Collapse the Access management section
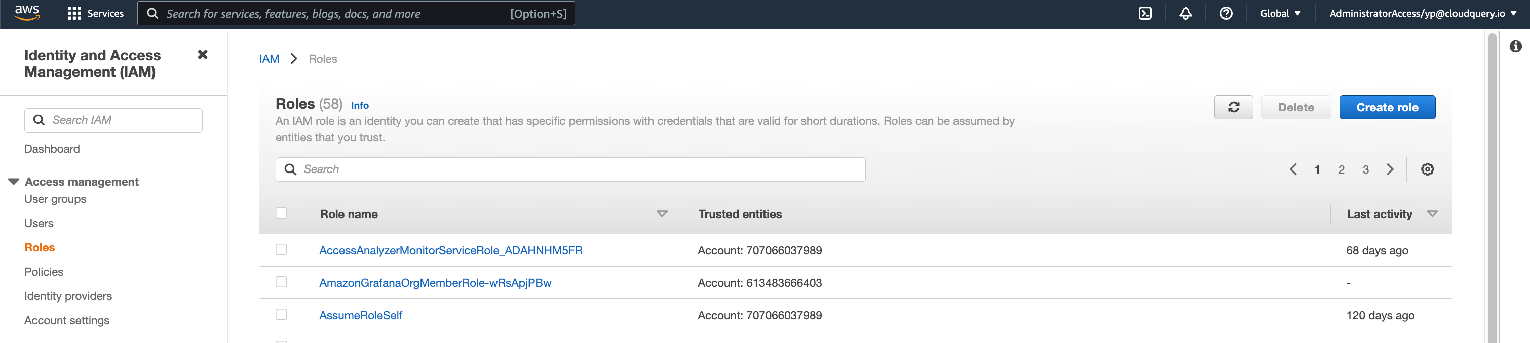 click(14, 182)
